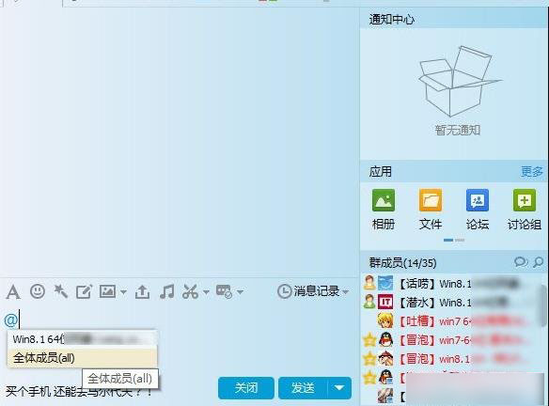Expand the screenshot options arrow
This screenshot has width=549, height=406.
point(206,291)
